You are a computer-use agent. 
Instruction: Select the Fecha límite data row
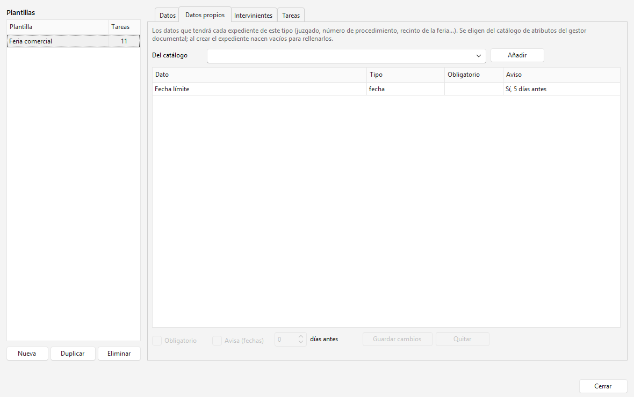click(x=386, y=89)
